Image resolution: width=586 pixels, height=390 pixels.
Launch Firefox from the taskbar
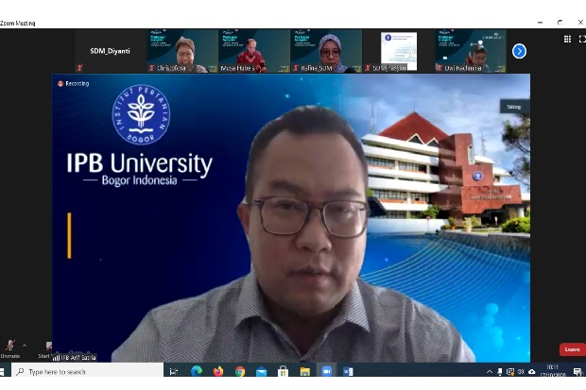(x=218, y=371)
